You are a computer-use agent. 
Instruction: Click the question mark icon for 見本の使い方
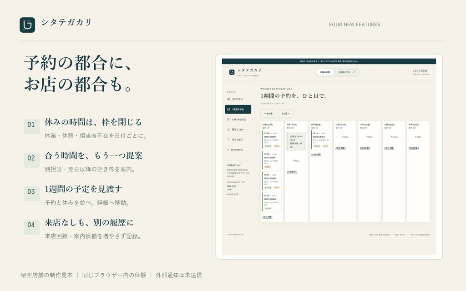click(228, 150)
